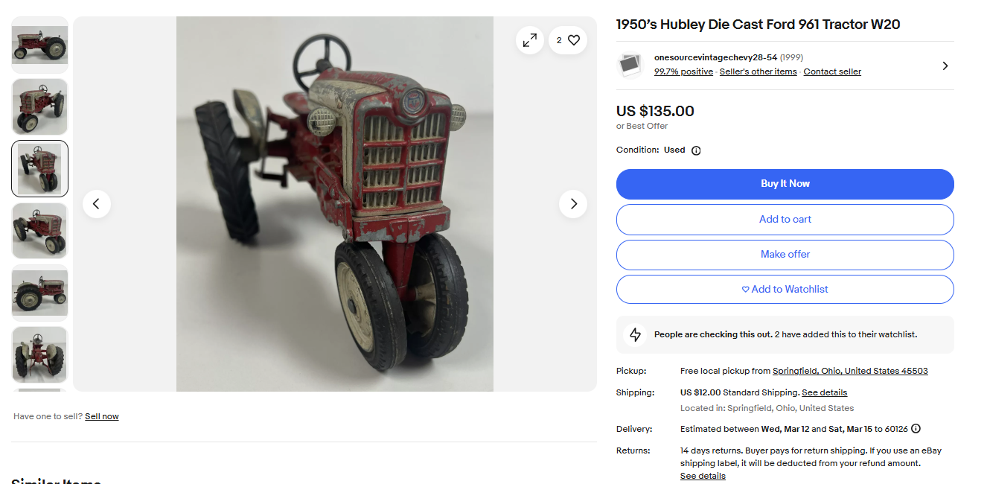
Task: Click the Contact seller link
Action: pyautogui.click(x=832, y=71)
